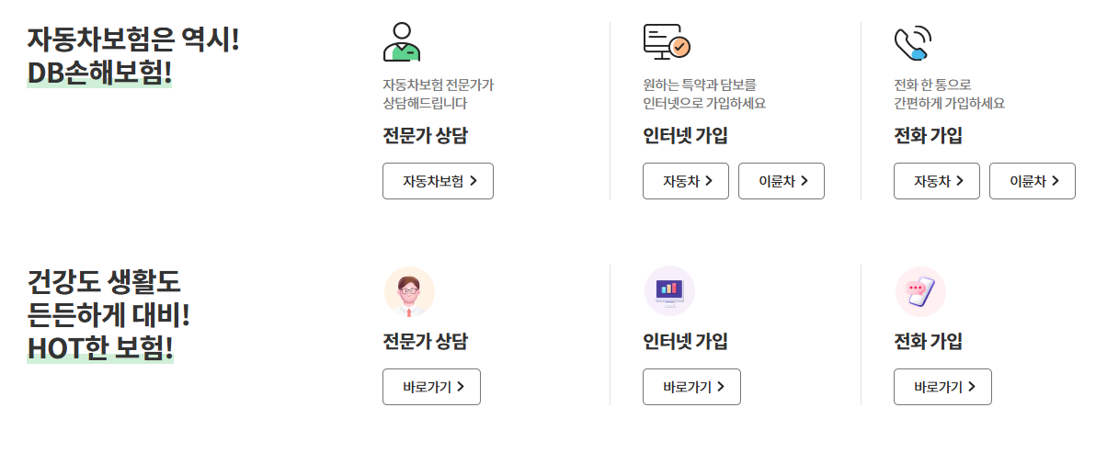Click the ringing telephone handset icon
Image resolution: width=1107 pixels, height=453 pixels.
pyautogui.click(x=913, y=43)
